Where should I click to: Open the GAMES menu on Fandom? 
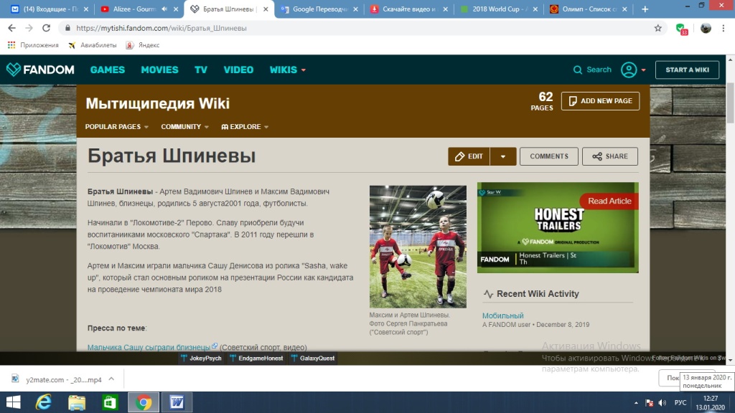pos(108,70)
